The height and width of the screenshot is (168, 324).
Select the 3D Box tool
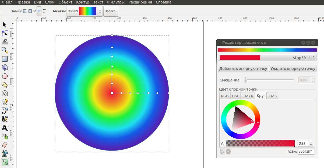tap(5, 67)
